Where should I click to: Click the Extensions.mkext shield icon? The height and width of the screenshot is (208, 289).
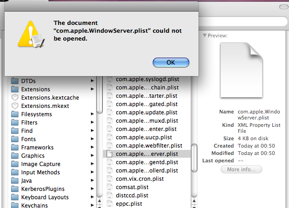(15, 106)
